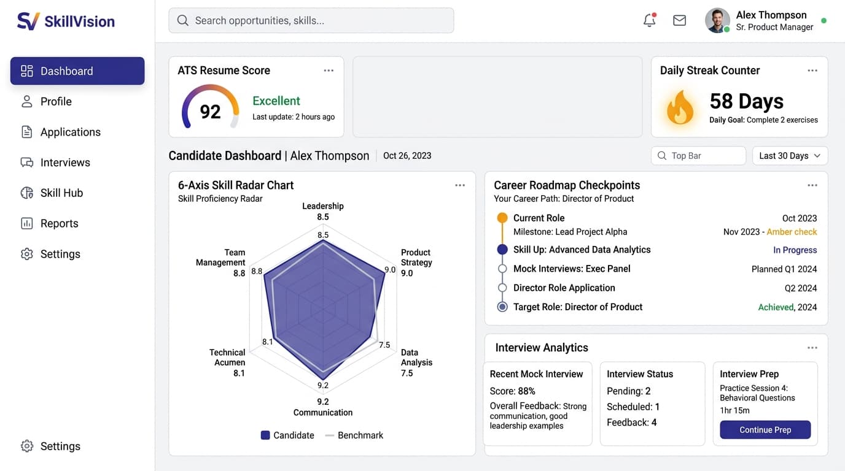Click the 58 Days streak value

(747, 101)
